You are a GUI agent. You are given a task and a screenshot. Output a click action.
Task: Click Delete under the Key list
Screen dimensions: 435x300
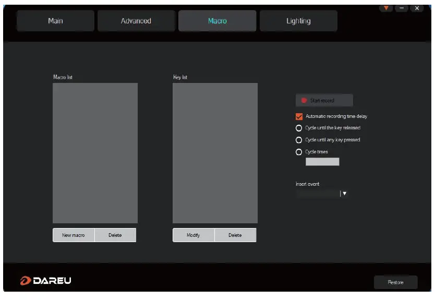235,235
